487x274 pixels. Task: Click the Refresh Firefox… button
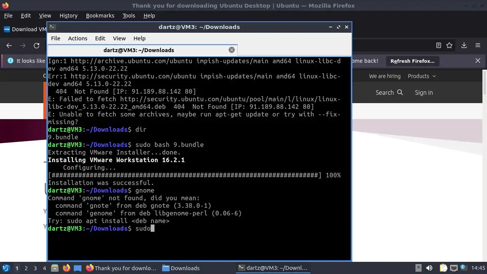click(x=412, y=61)
